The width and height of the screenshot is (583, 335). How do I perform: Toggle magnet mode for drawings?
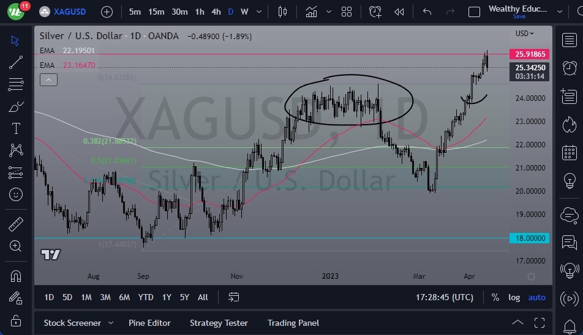(16, 276)
